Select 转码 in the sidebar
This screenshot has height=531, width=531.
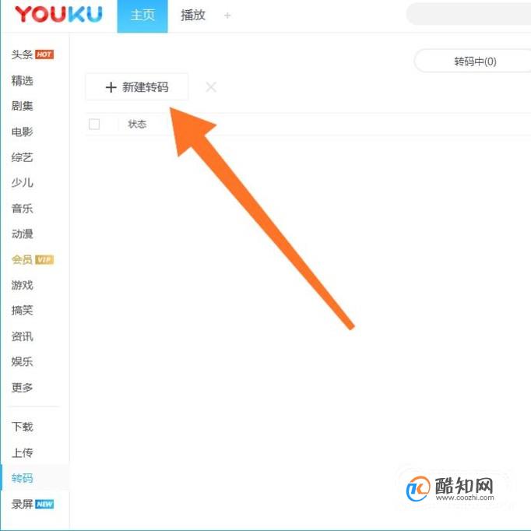[x=23, y=478]
